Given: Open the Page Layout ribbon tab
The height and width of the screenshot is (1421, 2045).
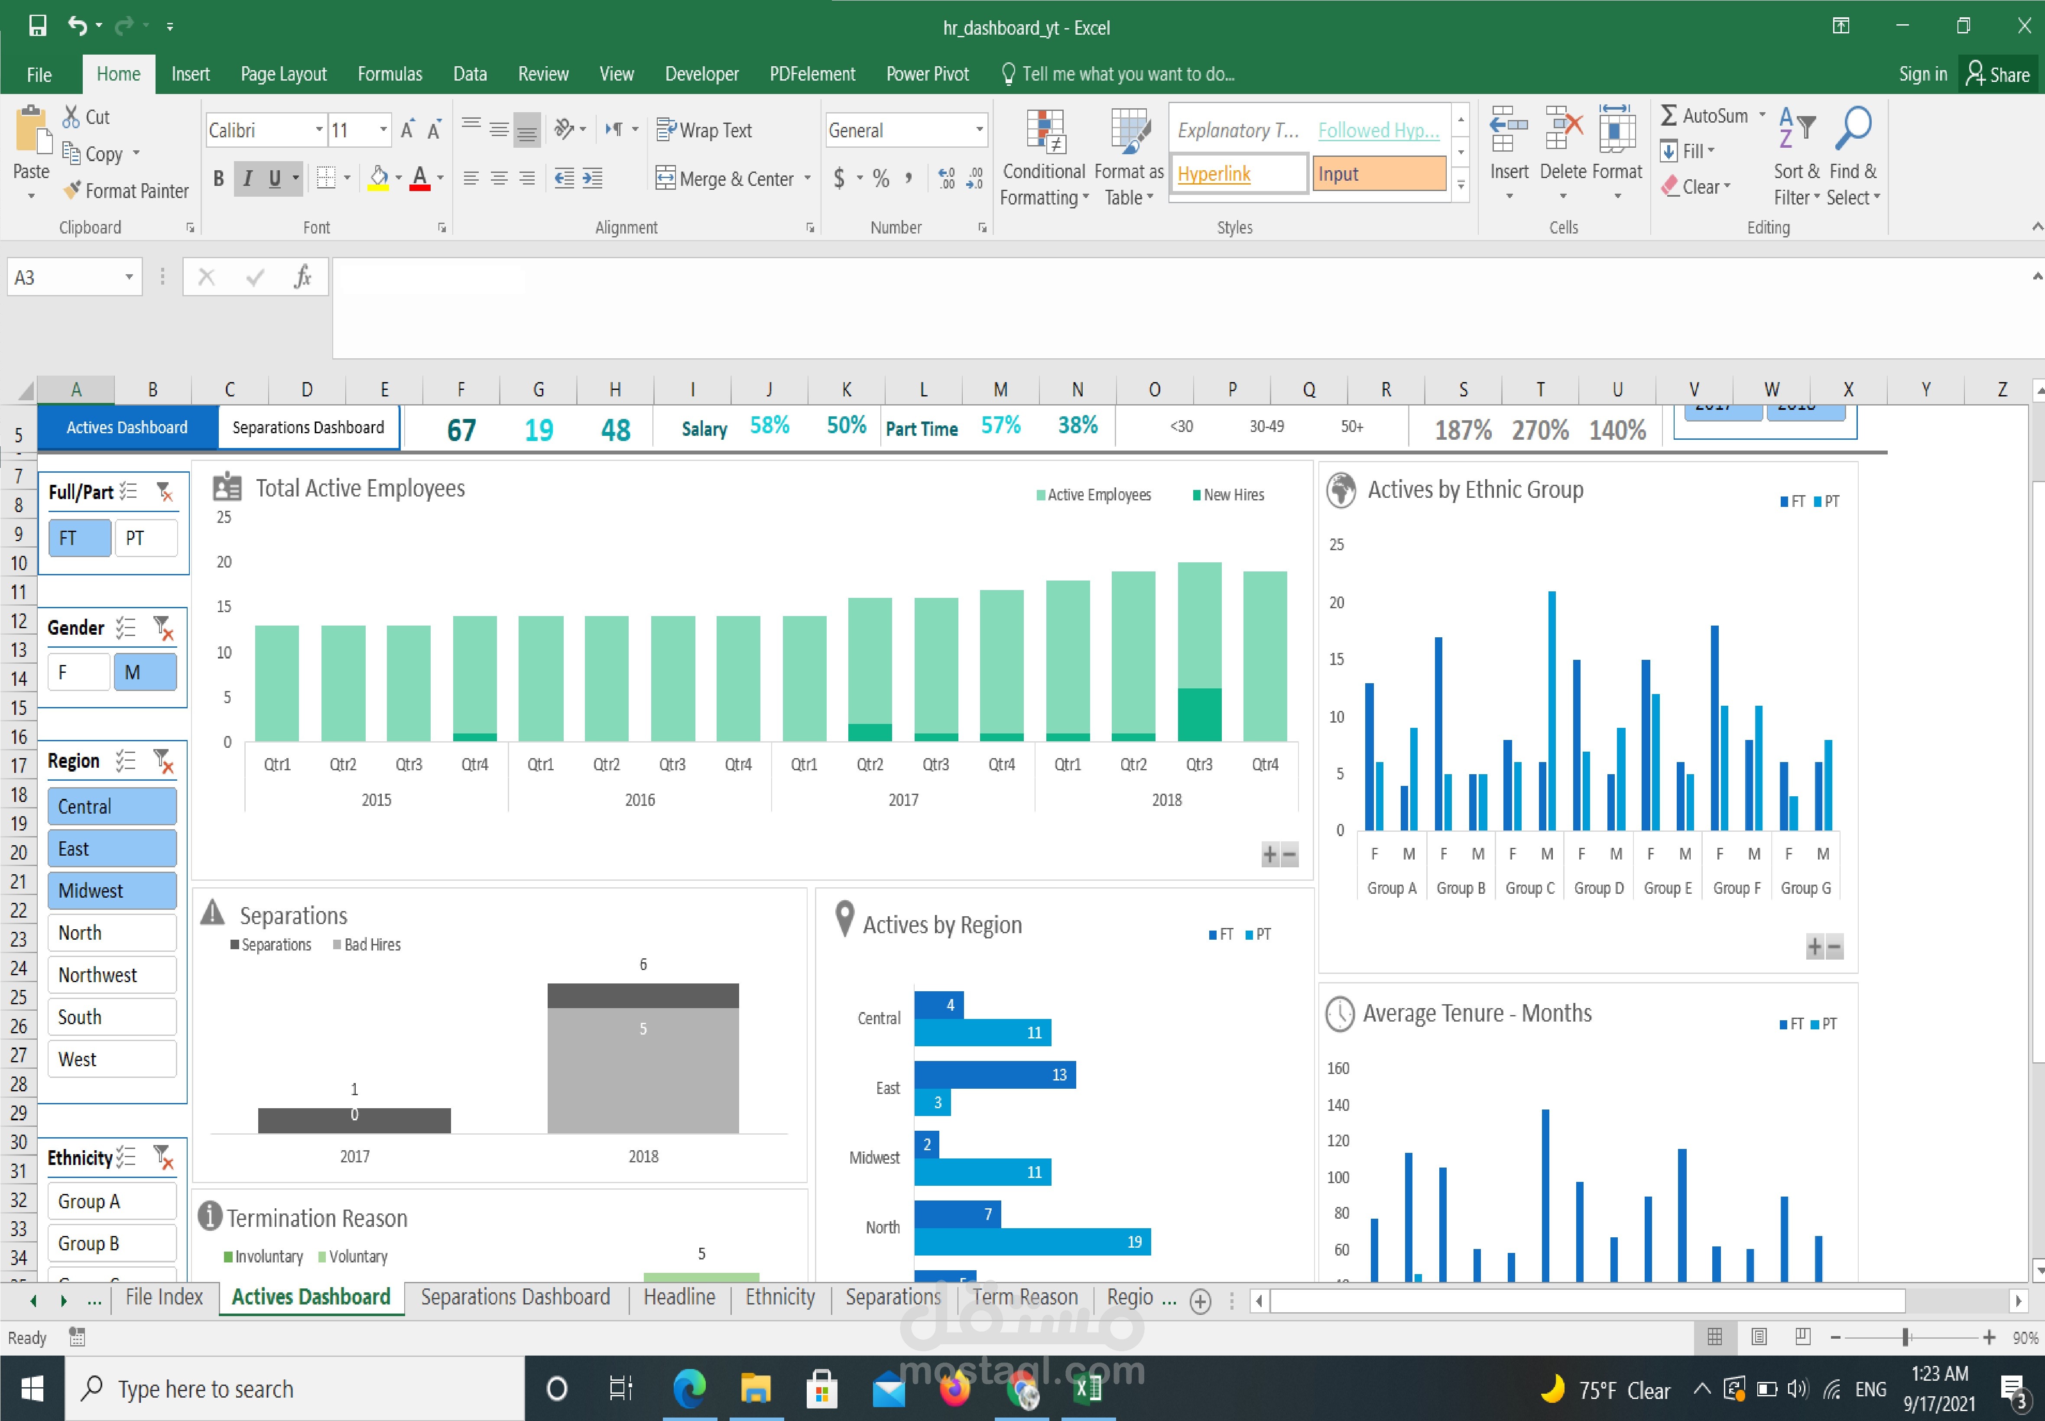Looking at the screenshot, I should tap(283, 74).
